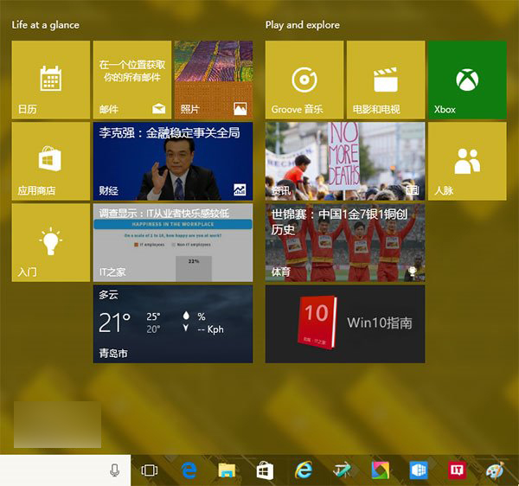Open the 体育 sports tile
This screenshot has width=519, height=486.
coord(344,242)
